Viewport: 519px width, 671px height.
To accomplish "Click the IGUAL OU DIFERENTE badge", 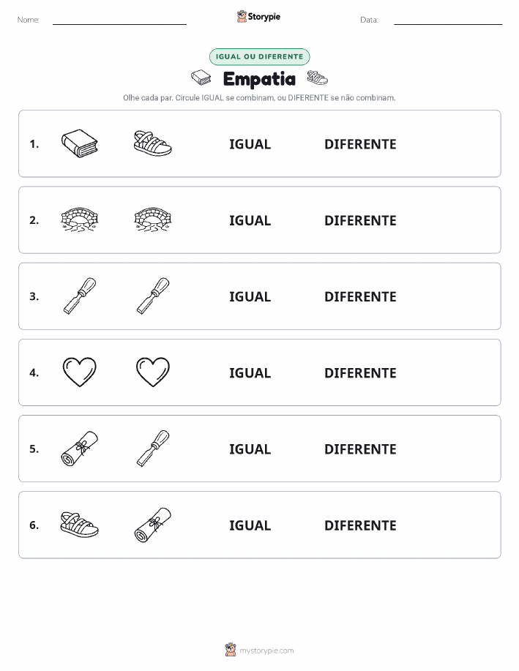I will [259, 56].
